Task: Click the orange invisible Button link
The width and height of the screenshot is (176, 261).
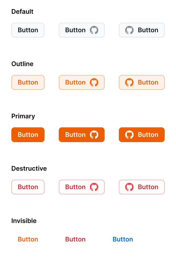Action: [x=28, y=239]
